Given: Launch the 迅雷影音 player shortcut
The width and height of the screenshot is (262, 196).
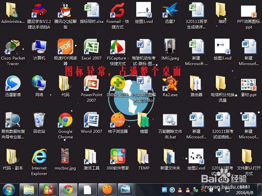Looking at the screenshot, I should click(13, 83).
